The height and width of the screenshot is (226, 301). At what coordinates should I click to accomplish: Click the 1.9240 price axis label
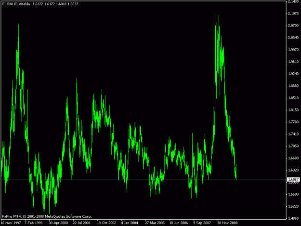click(x=293, y=74)
